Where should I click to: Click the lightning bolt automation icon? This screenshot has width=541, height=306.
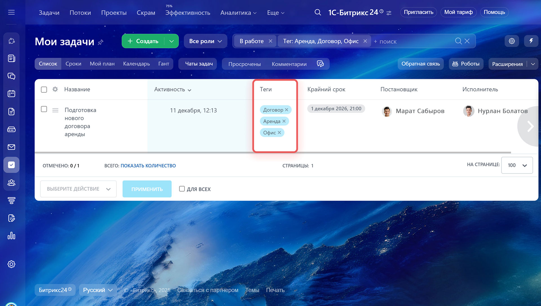coord(531,41)
